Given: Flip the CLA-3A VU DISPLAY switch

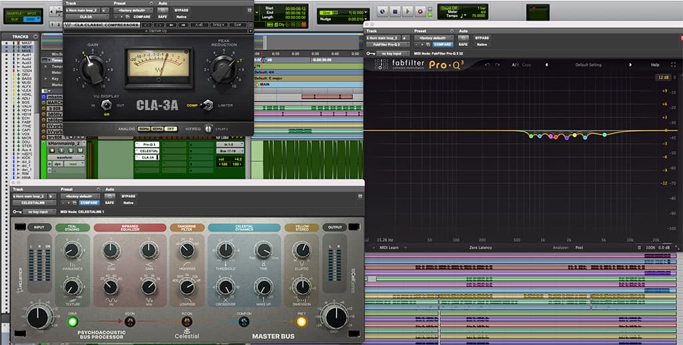Looking at the screenshot, I should pyautogui.click(x=106, y=105).
